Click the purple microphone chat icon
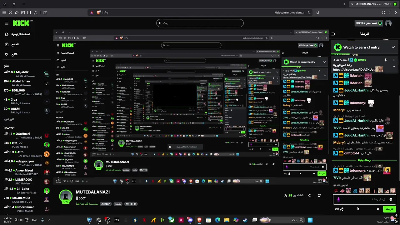 (x=338, y=199)
